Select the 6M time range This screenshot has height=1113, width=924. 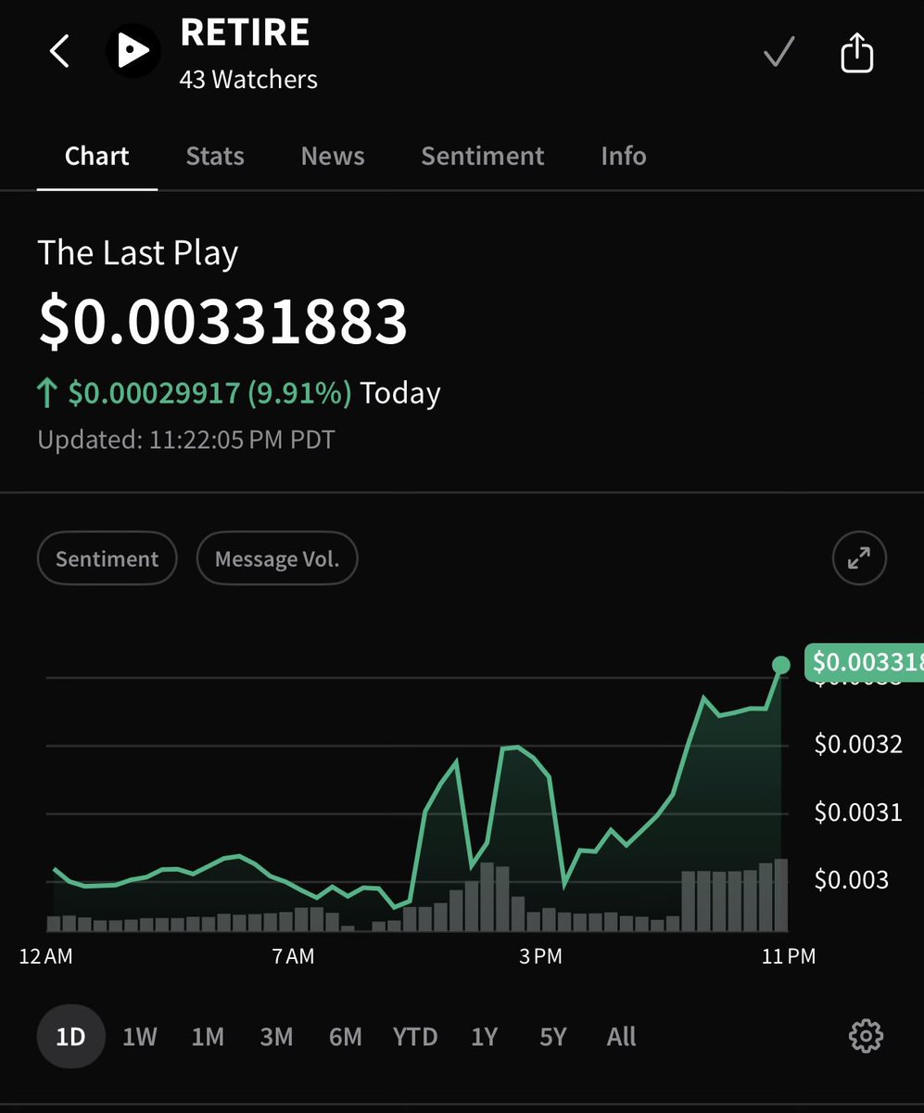[345, 1036]
